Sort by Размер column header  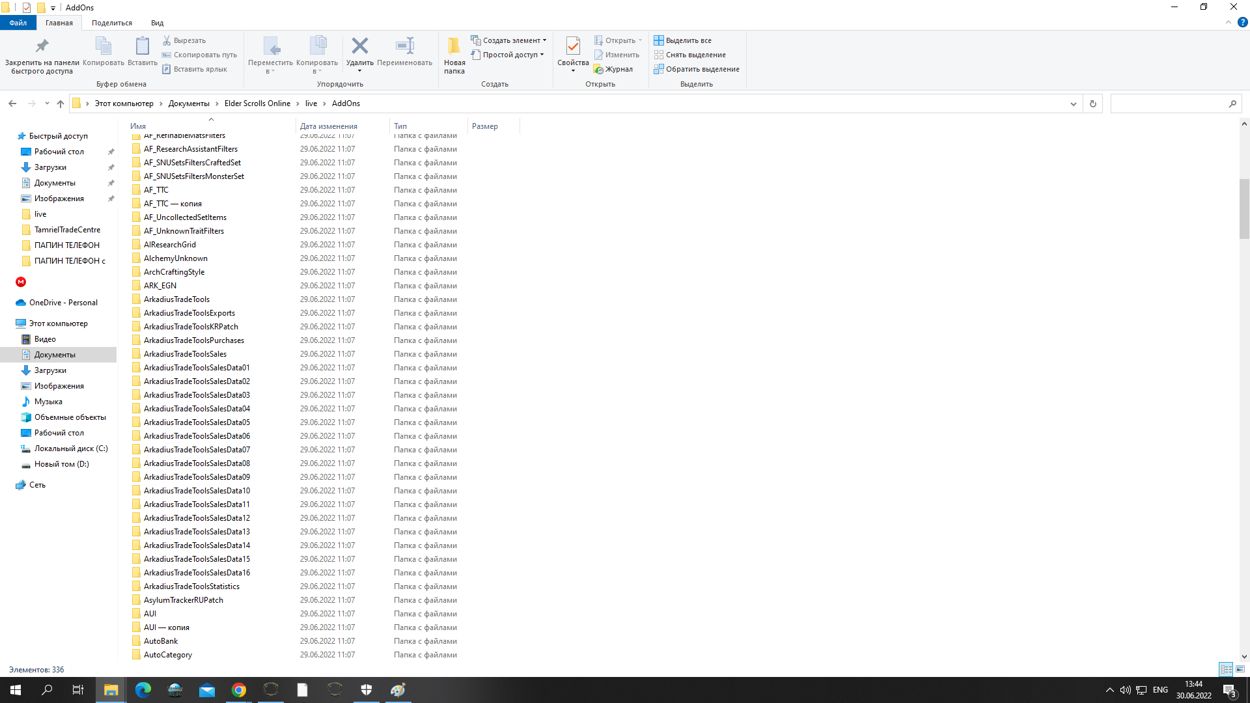493,126
